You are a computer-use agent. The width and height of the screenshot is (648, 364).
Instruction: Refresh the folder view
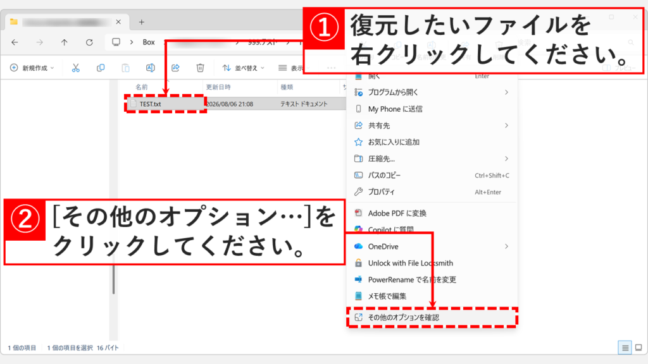(x=89, y=42)
